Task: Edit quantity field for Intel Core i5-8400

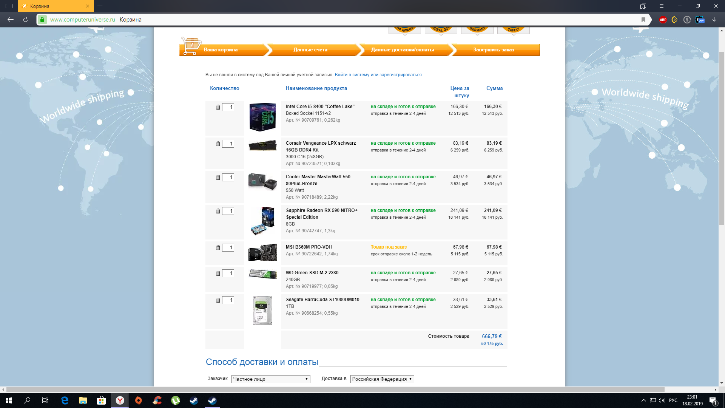Action: [x=228, y=107]
